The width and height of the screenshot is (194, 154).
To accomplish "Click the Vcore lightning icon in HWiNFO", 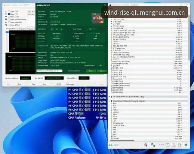I will (112, 114).
